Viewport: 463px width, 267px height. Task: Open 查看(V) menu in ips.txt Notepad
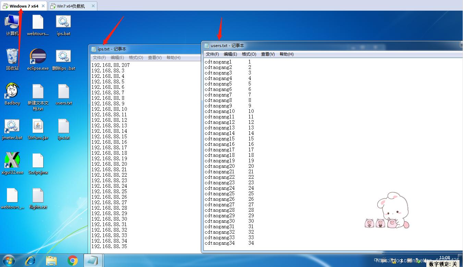pos(155,58)
